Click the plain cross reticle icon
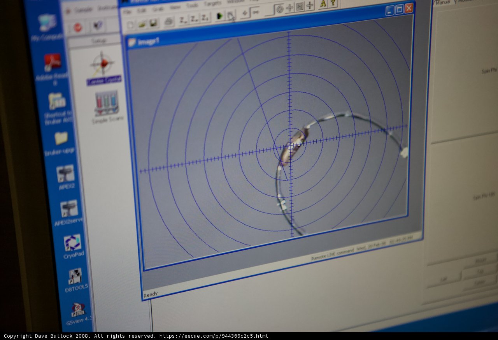 click(x=310, y=5)
